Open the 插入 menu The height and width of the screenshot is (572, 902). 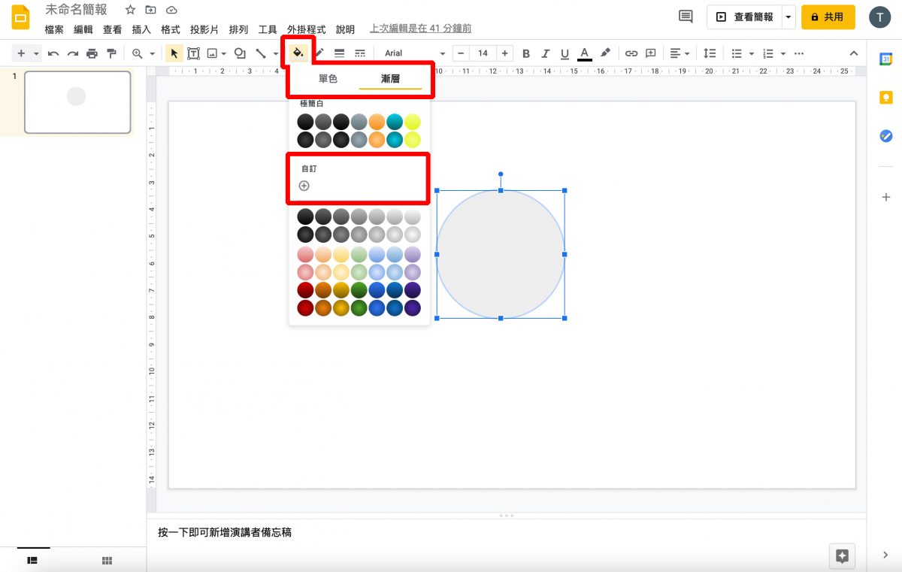(141, 29)
